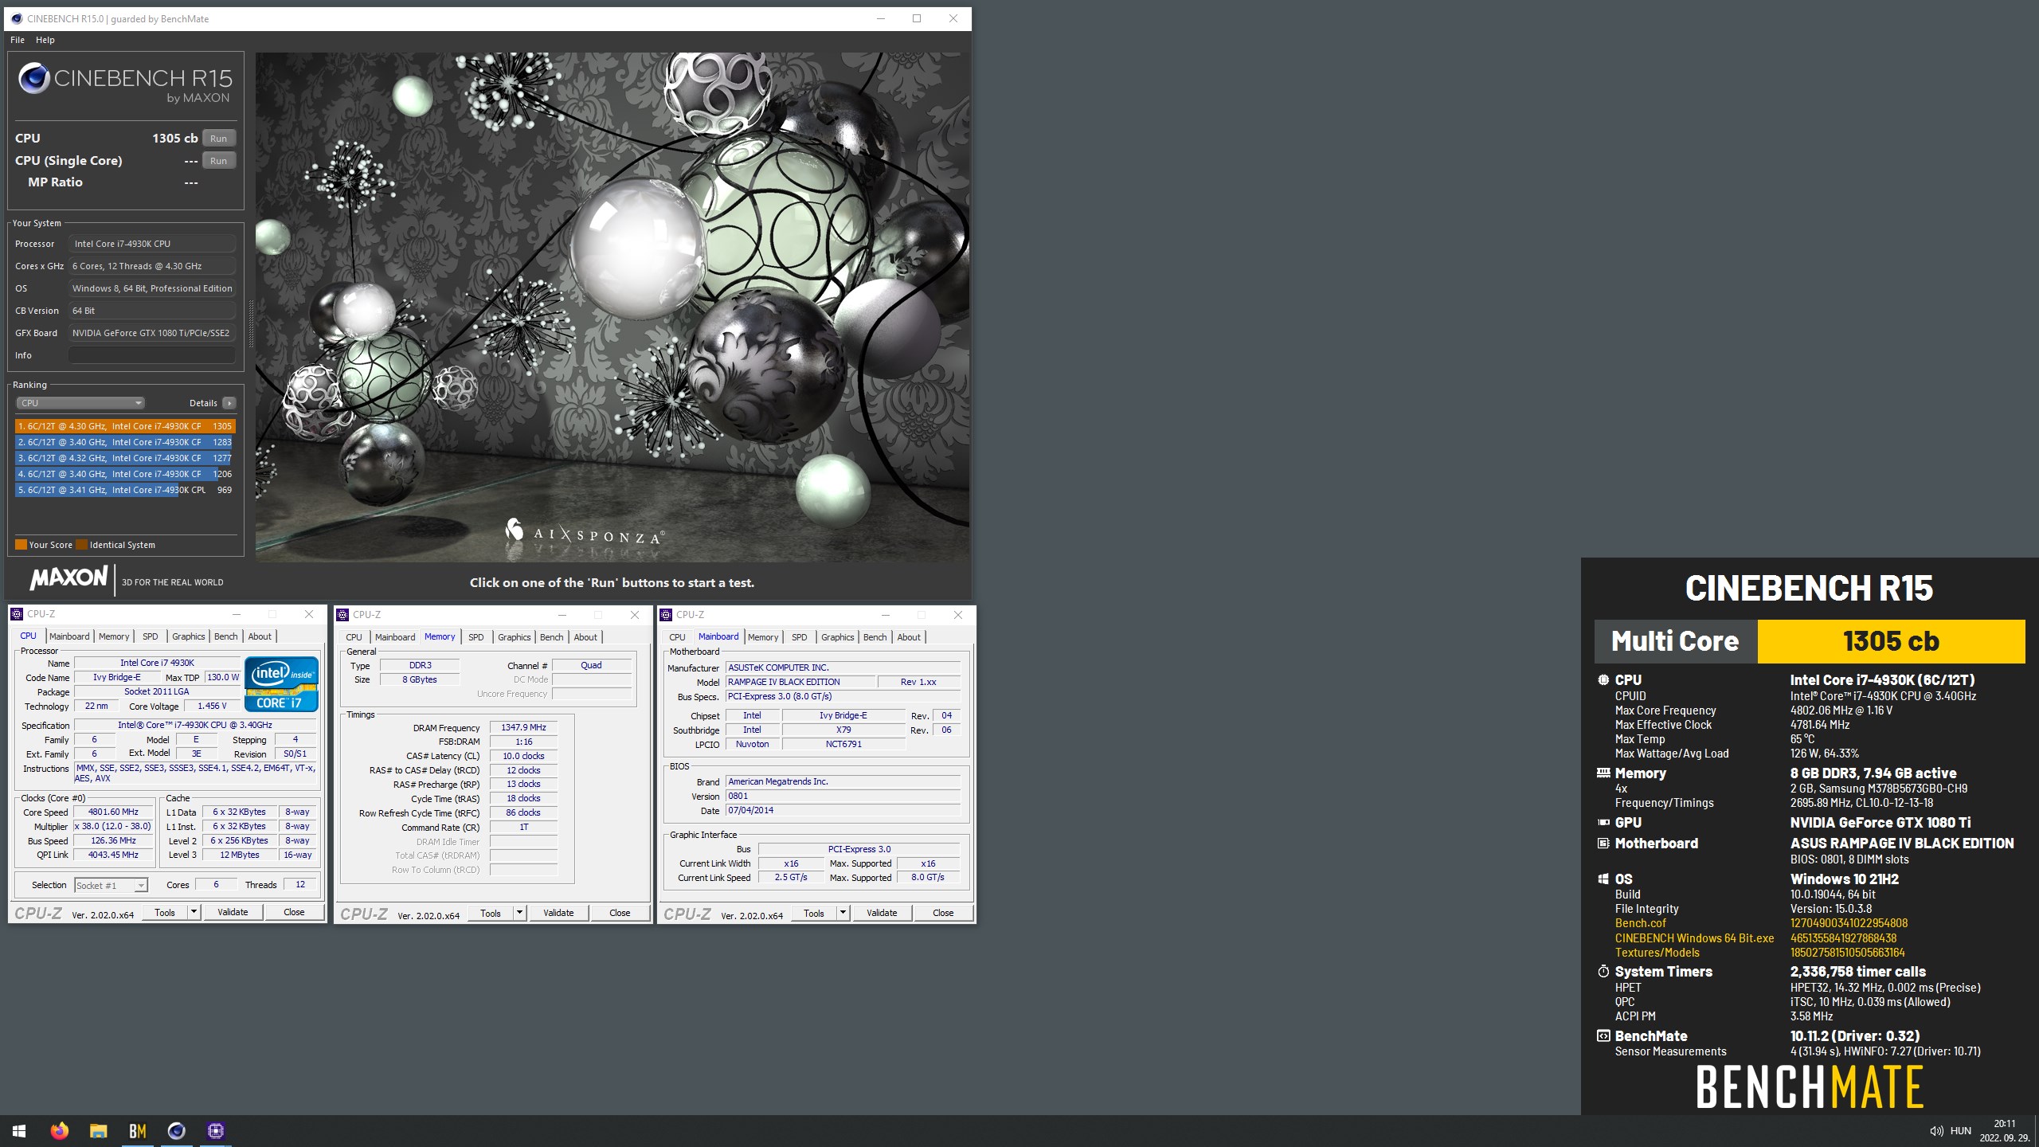2039x1147 pixels.
Task: Run the CPU Single Core test
Action: click(x=218, y=161)
